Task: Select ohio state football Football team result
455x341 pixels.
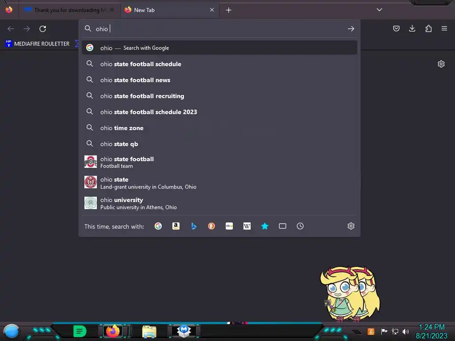Action: (220, 162)
